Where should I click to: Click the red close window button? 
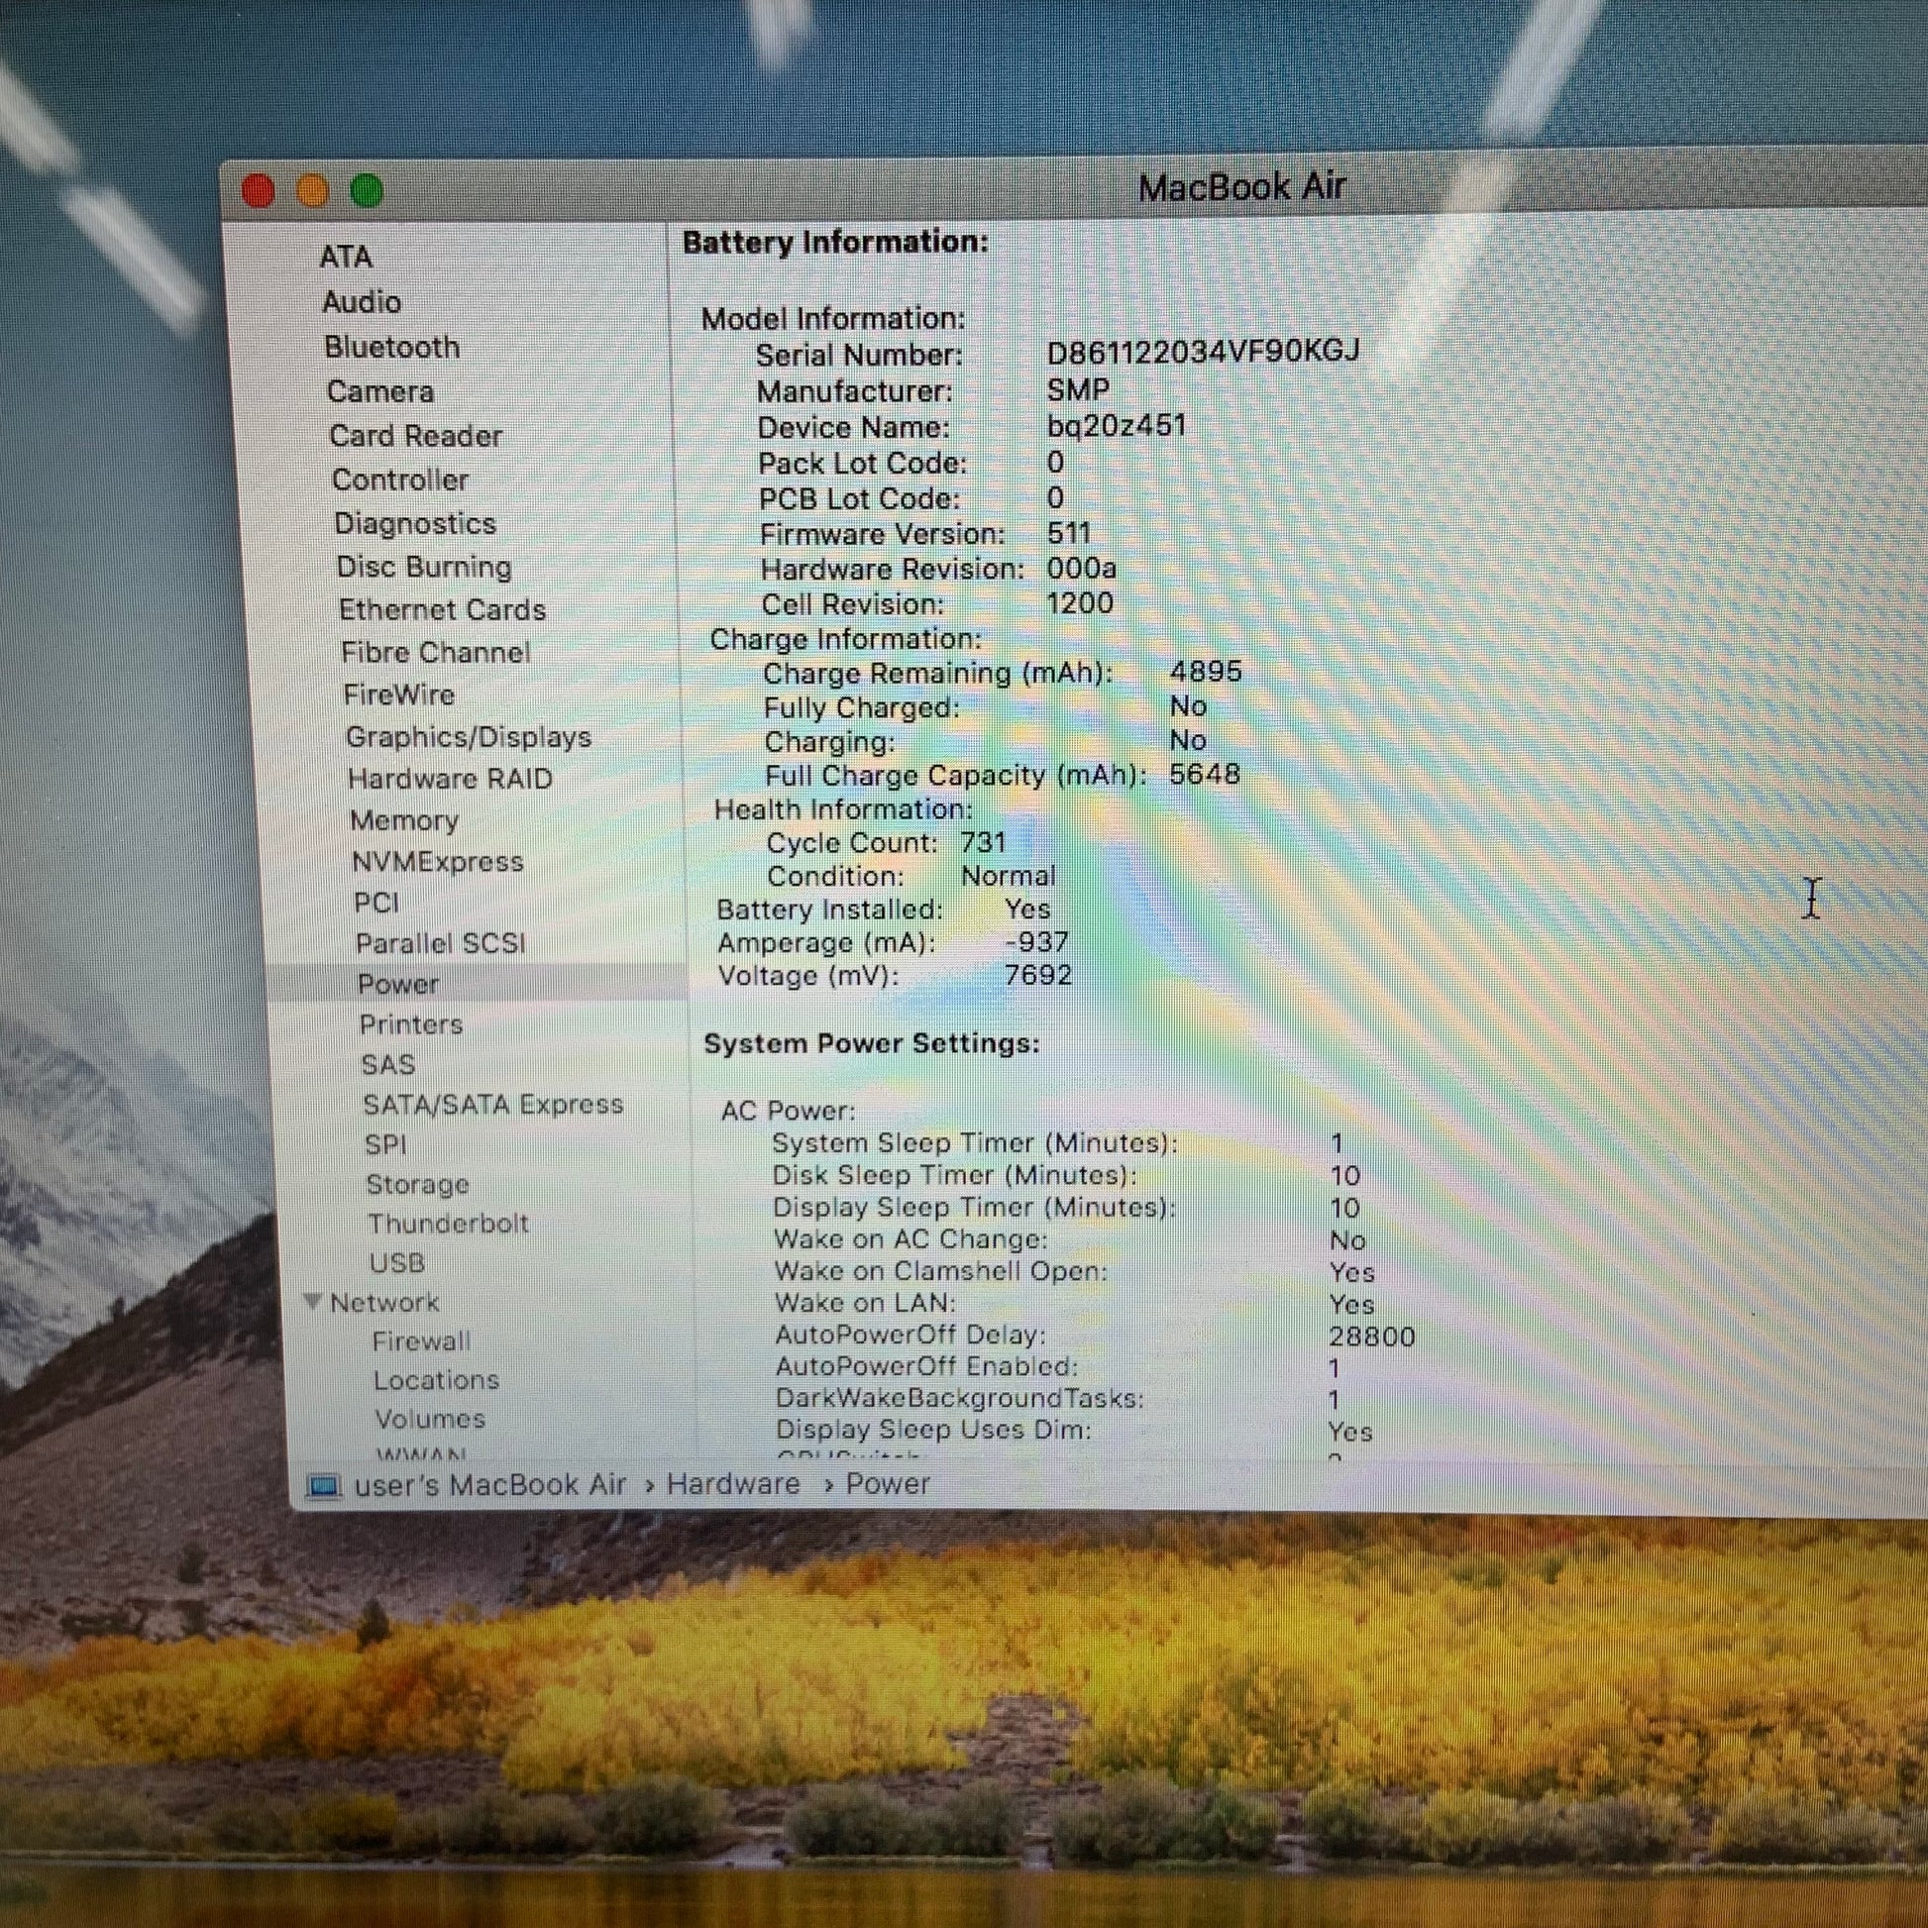pyautogui.click(x=259, y=190)
